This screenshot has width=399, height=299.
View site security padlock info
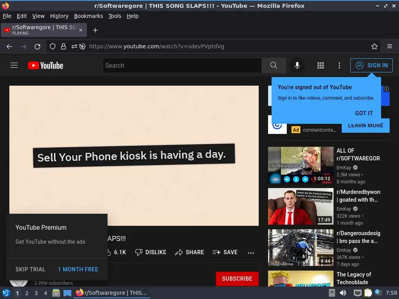(64, 46)
